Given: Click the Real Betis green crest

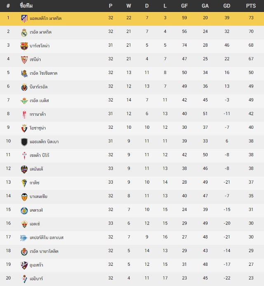Looking at the screenshot, I should pyautogui.click(x=24, y=101).
